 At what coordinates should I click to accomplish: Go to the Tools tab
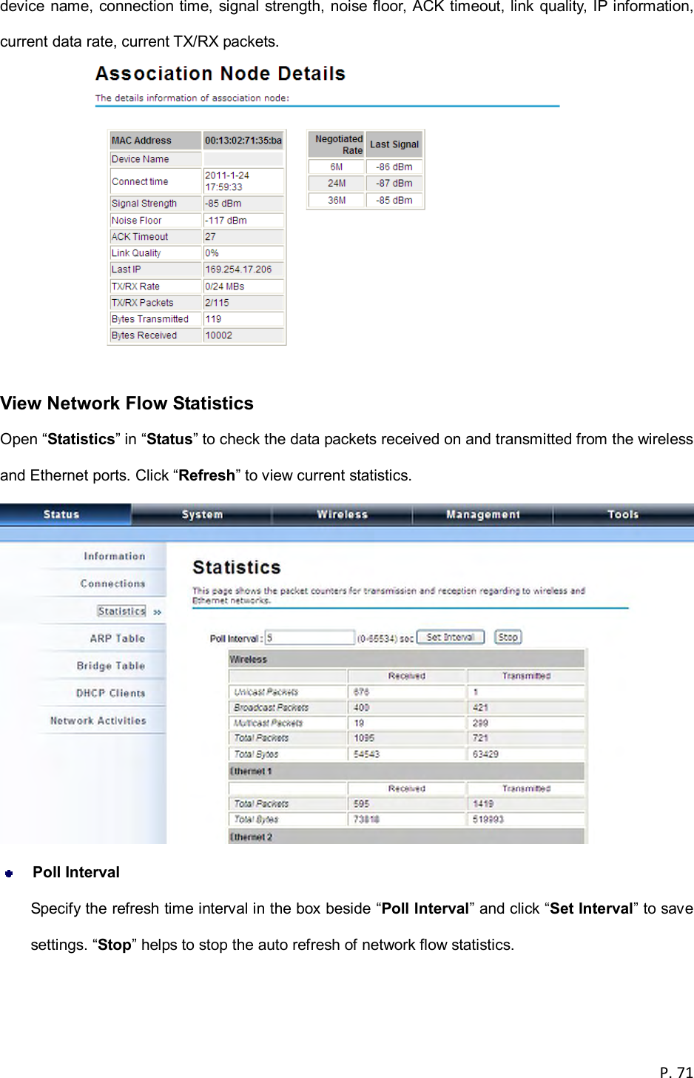pos(623,513)
